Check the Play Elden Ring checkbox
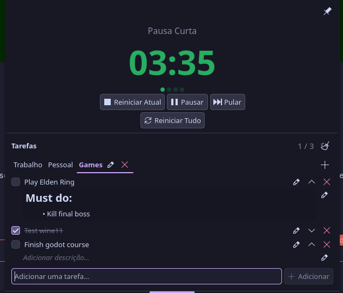The image size is (343, 293). [x=16, y=182]
